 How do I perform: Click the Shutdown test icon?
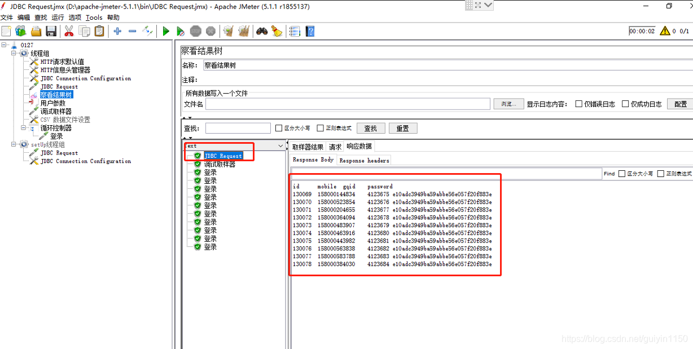[210, 31]
